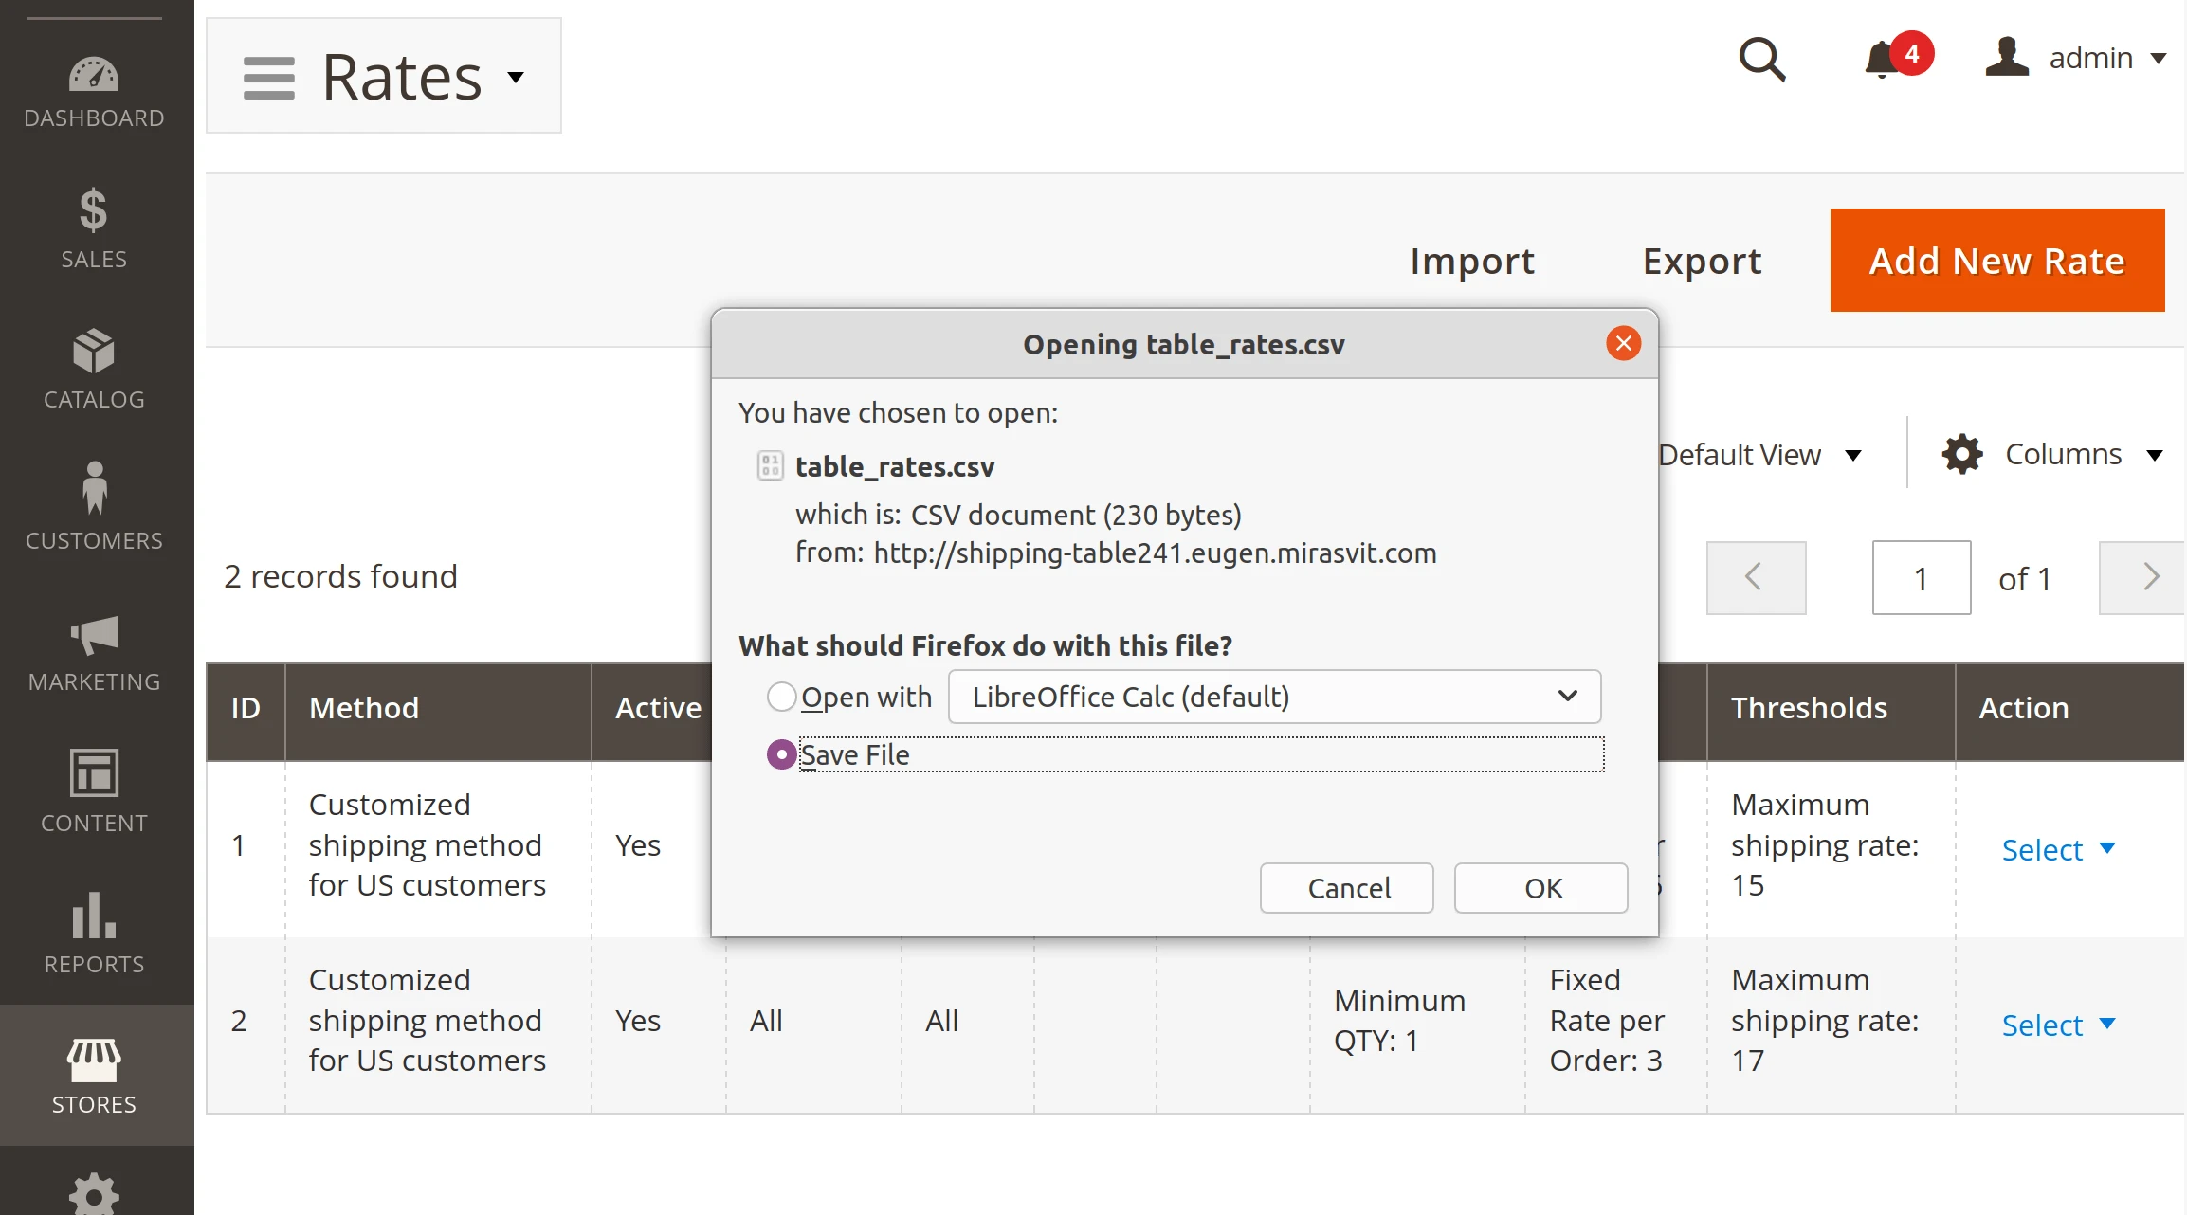Viewport: 2187px width, 1215px height.
Task: Open the Catalog section
Action: coord(94,368)
